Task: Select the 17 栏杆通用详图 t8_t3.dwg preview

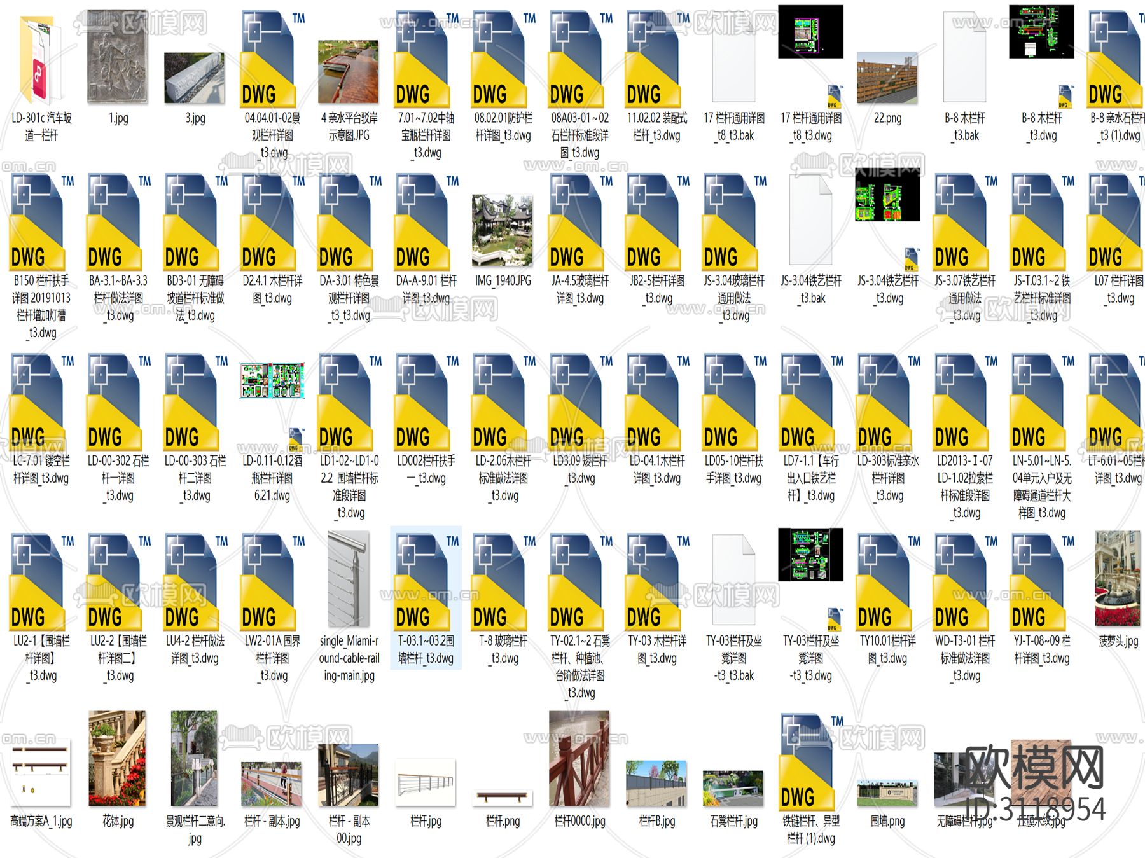Action: (x=810, y=32)
